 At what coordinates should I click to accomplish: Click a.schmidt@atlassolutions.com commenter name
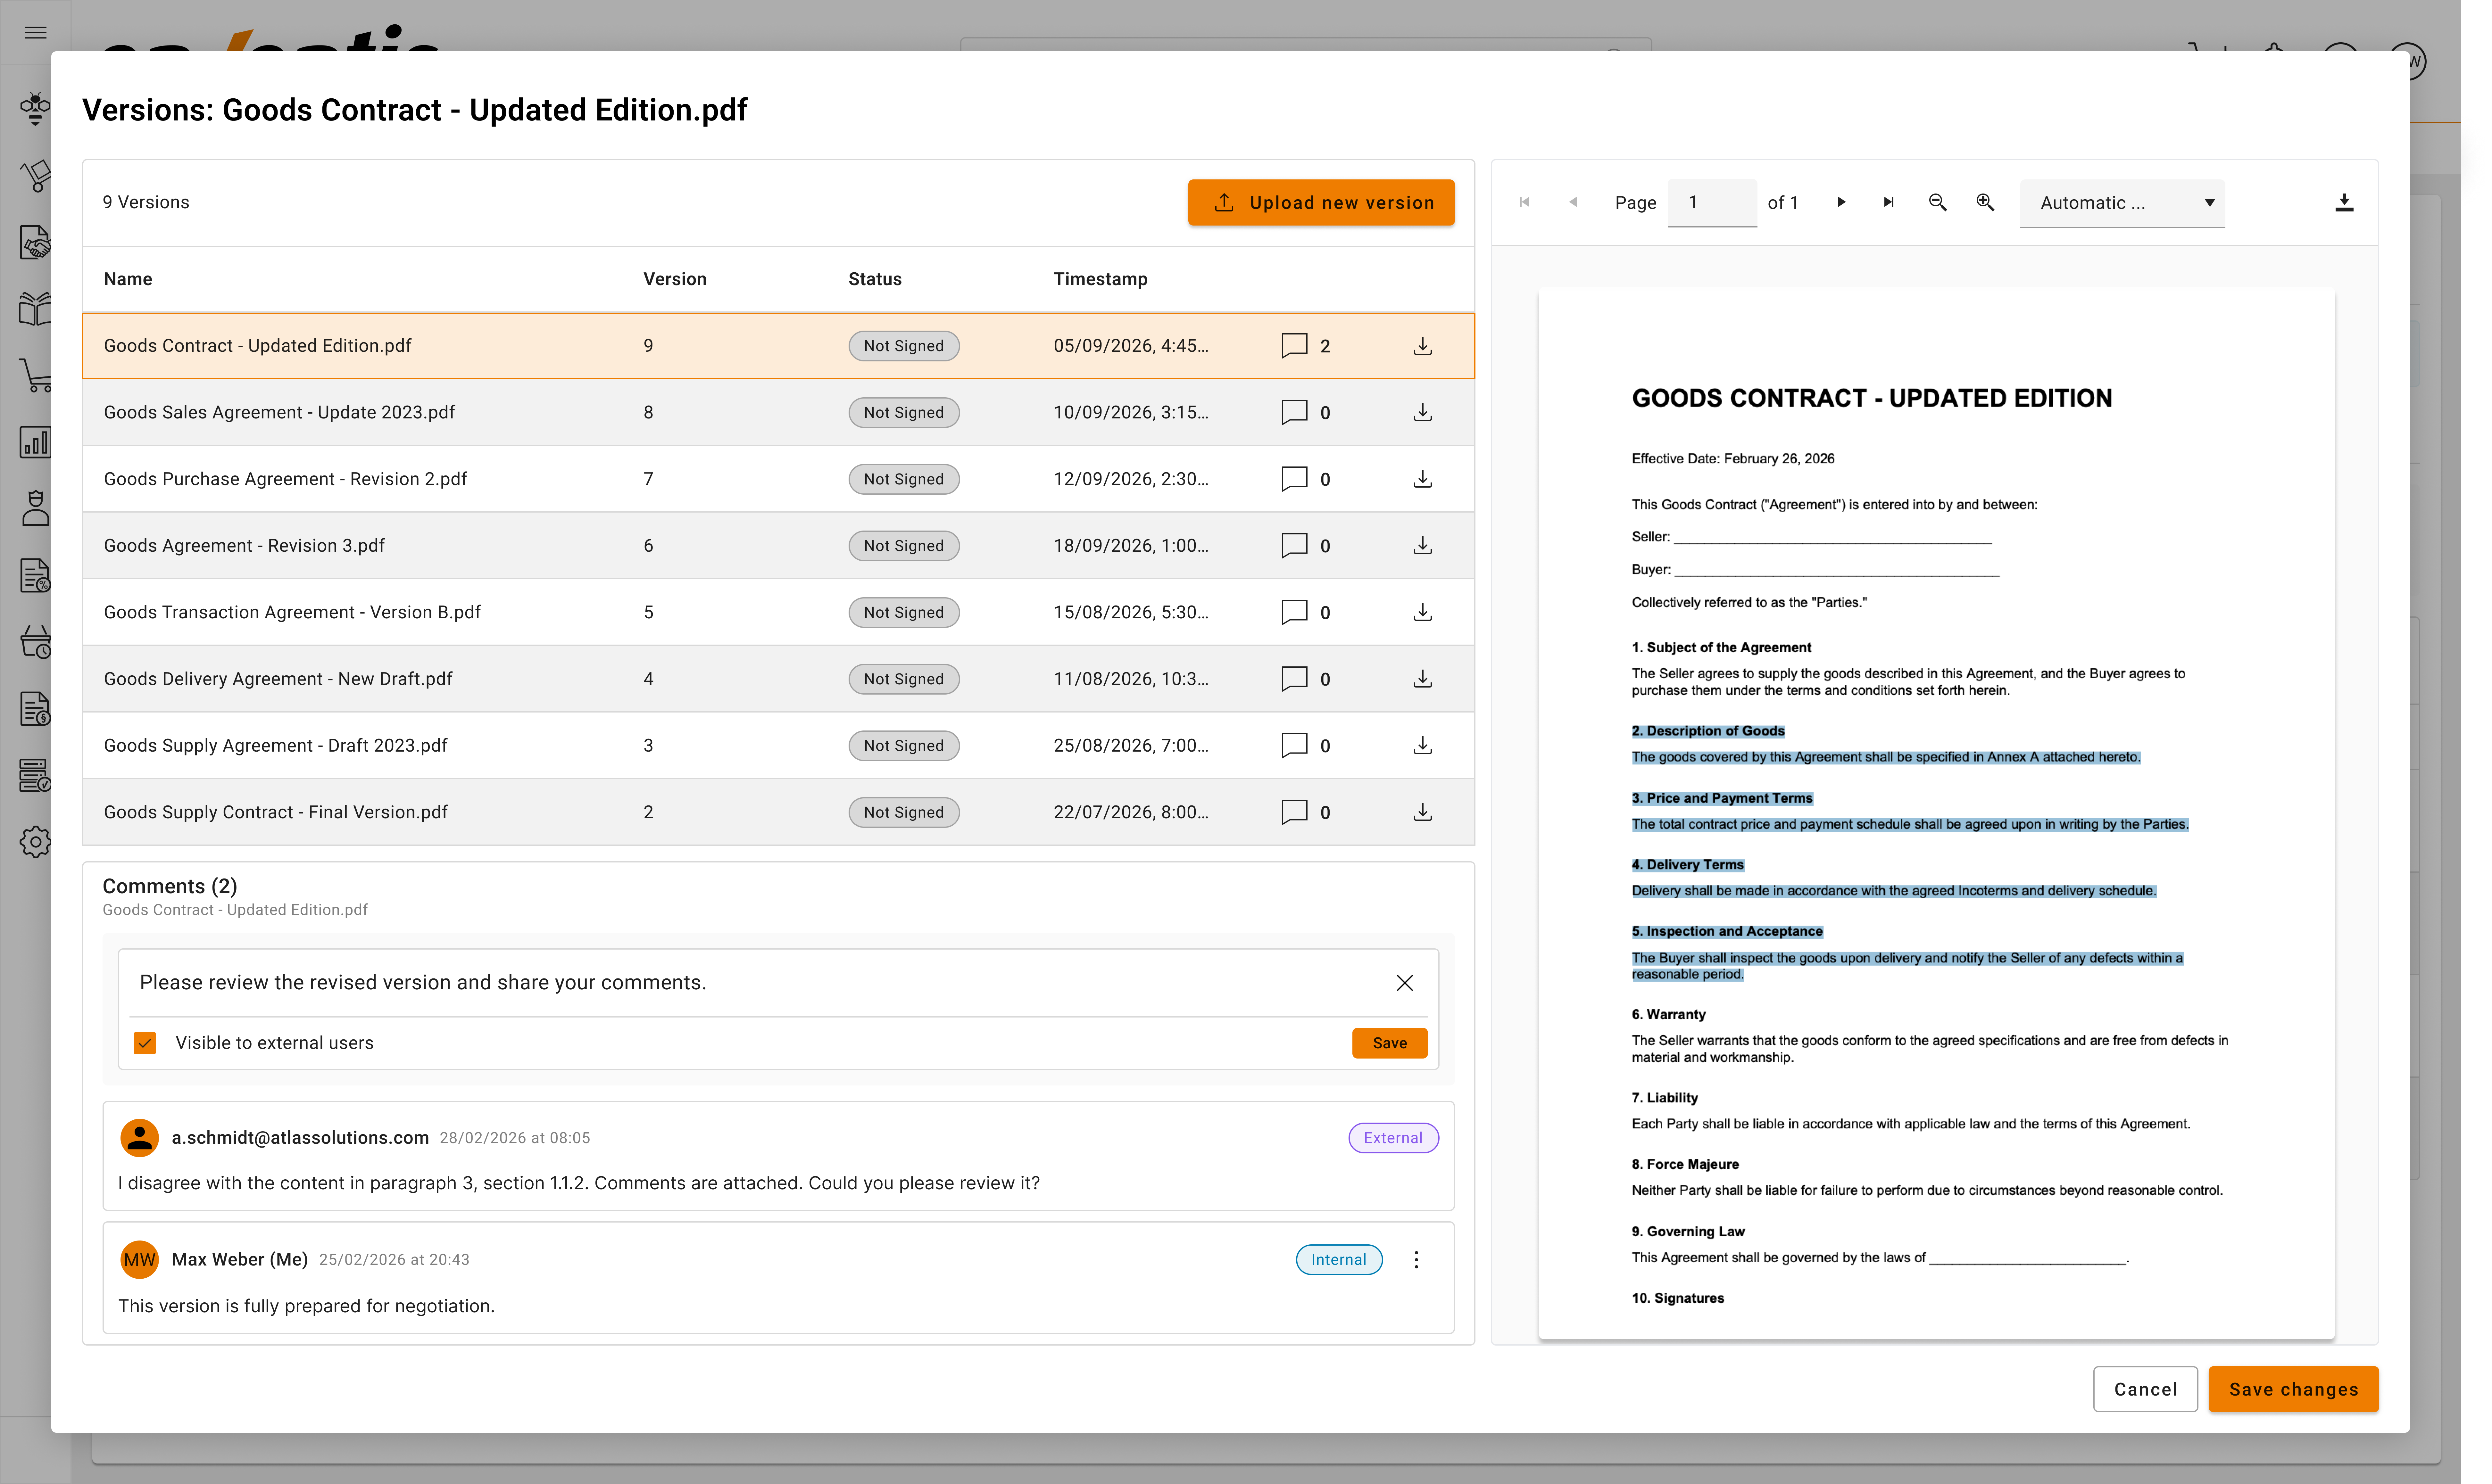pos(300,1138)
